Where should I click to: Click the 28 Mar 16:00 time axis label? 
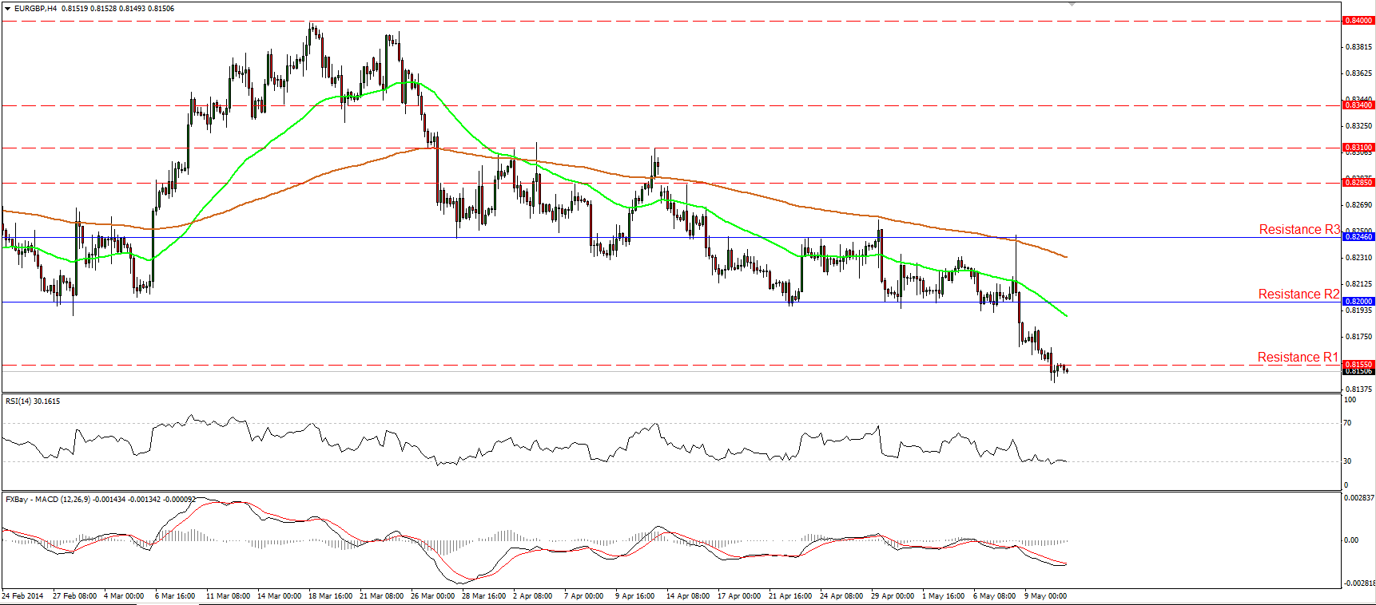click(x=483, y=596)
